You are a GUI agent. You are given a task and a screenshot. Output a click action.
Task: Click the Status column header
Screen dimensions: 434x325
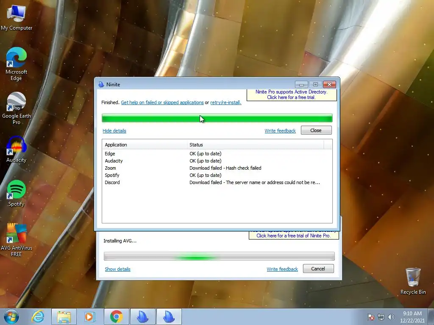coord(255,145)
